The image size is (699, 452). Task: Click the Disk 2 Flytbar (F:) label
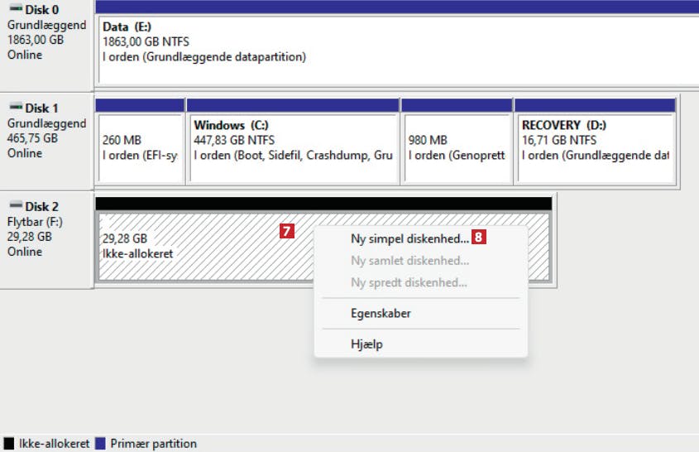tap(35, 222)
